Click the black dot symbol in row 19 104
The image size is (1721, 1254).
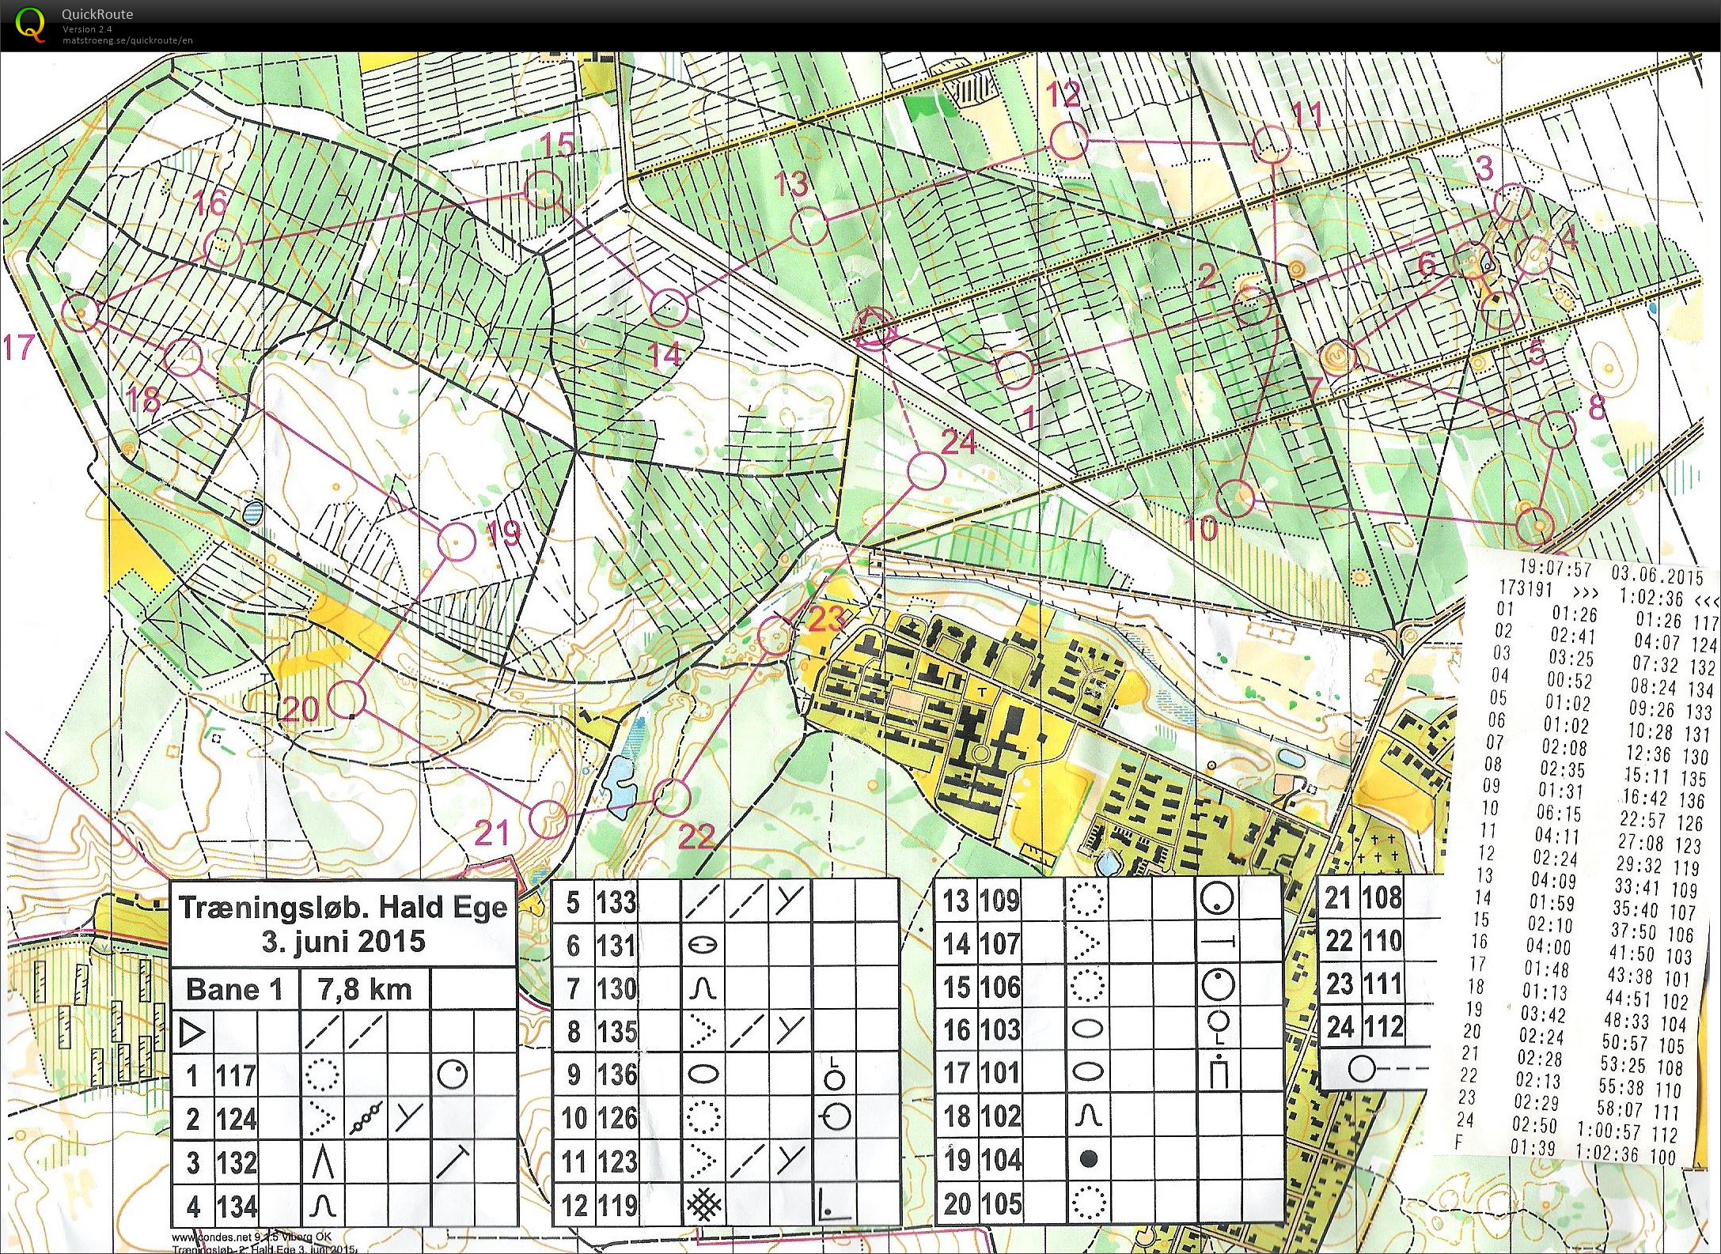coord(1089,1159)
